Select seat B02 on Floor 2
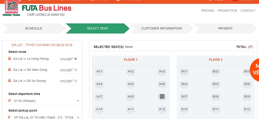The width and height of the screenshot is (259, 119). point(215,72)
